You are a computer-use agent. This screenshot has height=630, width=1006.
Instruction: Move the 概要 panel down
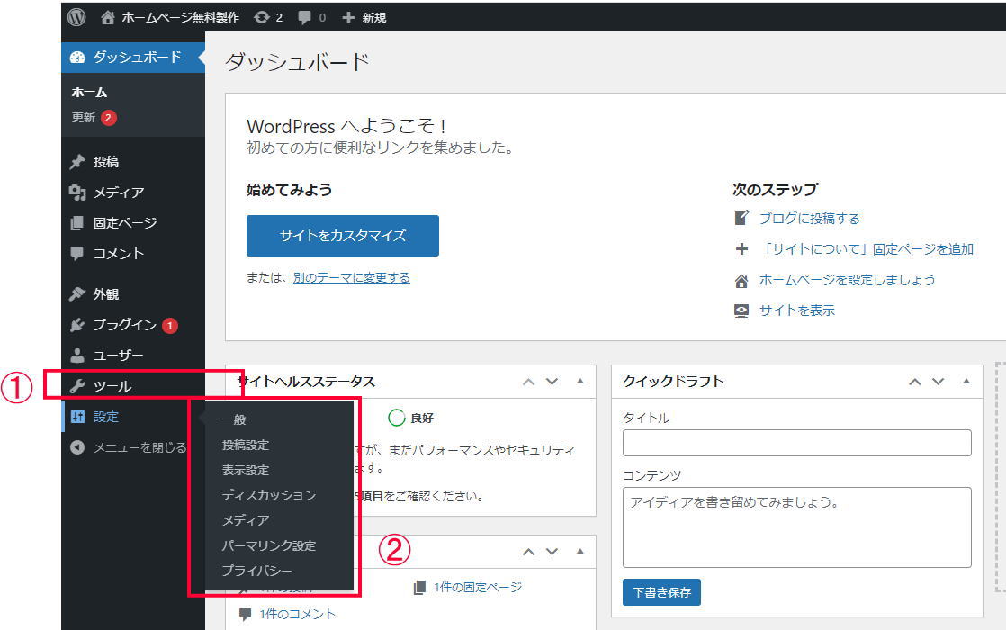tap(552, 552)
